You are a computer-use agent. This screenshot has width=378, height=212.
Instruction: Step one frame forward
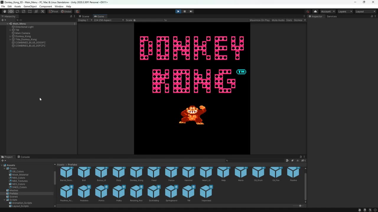(x=191, y=11)
